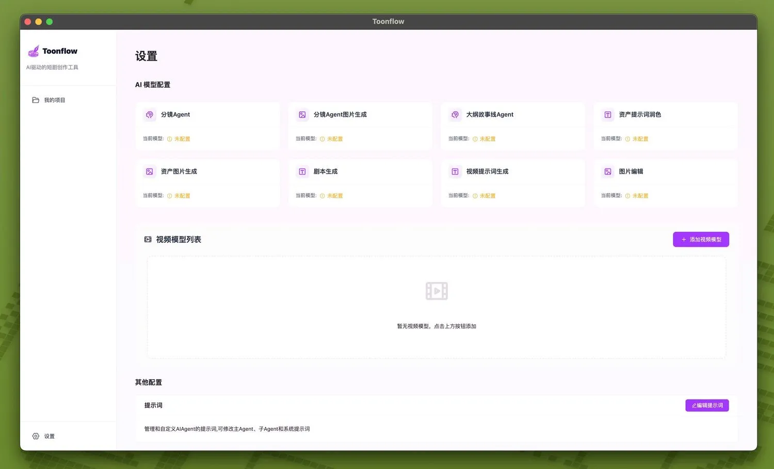774x469 pixels.
Task: Select 未配置 under 视频提示词生成
Action: [488, 196]
